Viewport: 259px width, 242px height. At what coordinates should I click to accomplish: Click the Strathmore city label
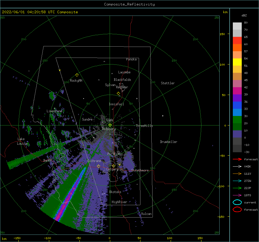click(x=140, y=170)
